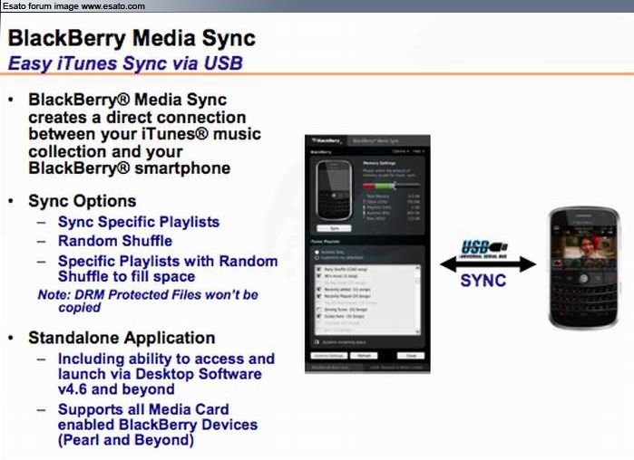The width and height of the screenshot is (634, 460).
Task: Click the white Sync button under the phone image
Action: (334, 228)
